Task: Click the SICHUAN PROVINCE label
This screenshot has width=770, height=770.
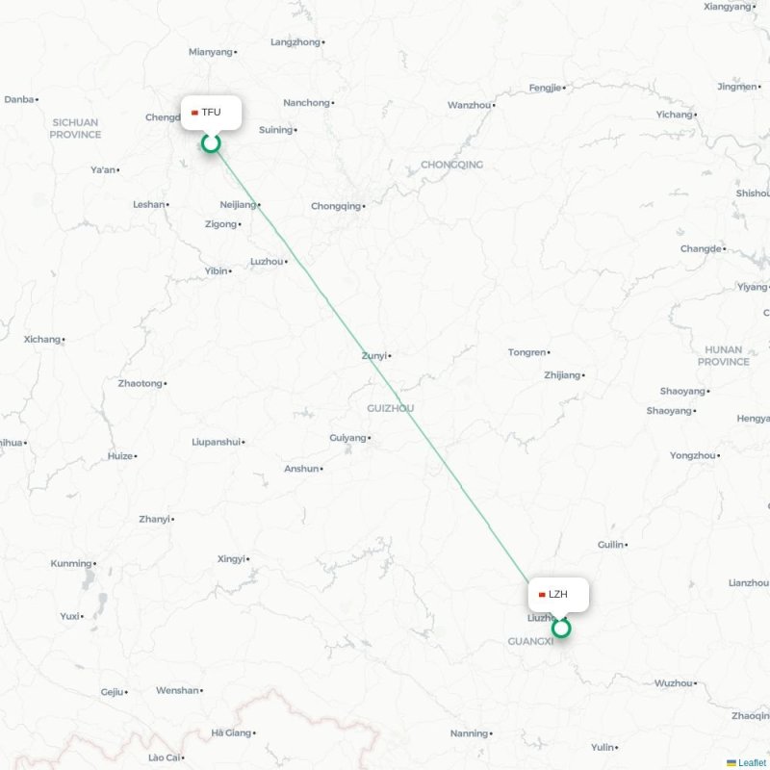Action: [x=75, y=128]
